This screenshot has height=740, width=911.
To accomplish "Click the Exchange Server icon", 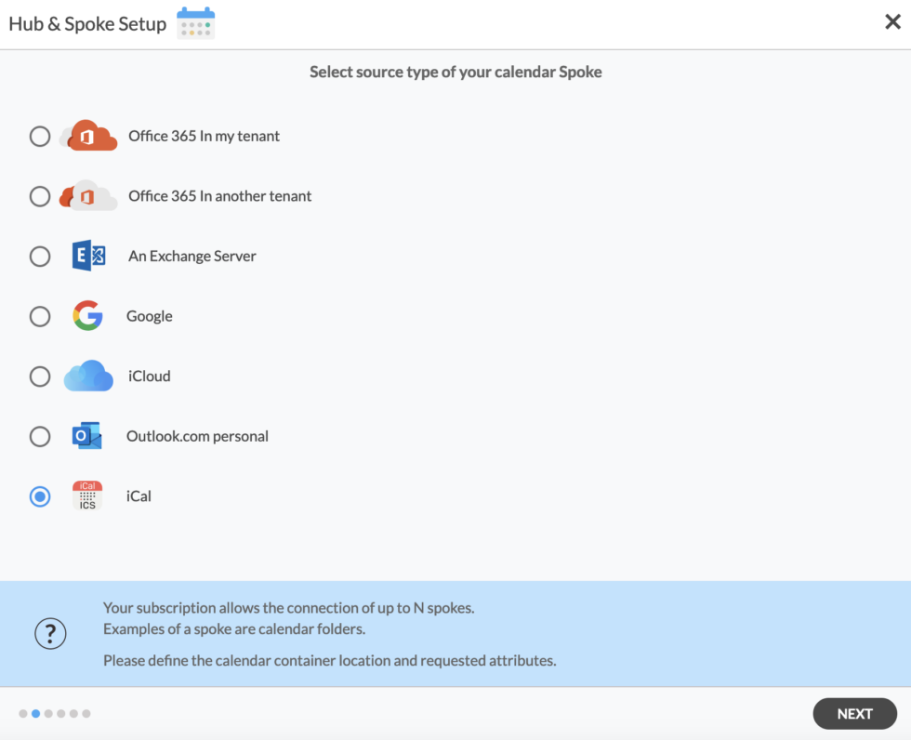I will point(87,256).
